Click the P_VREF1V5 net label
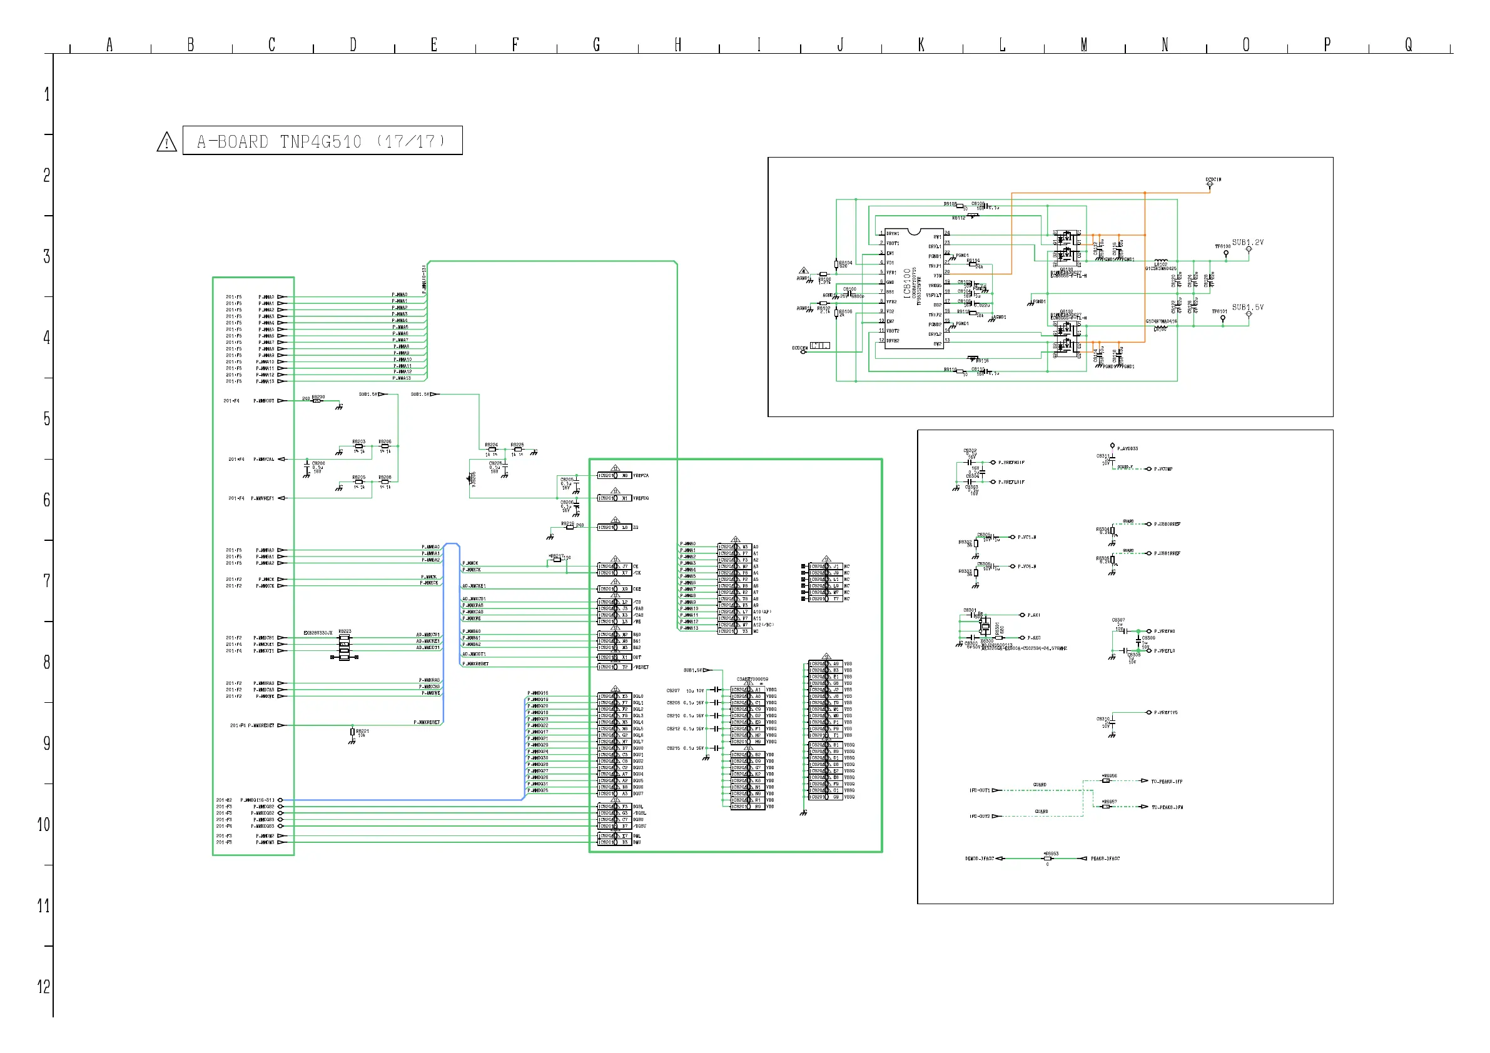Image resolution: width=1490 pixels, height=1053 pixels. click(1165, 712)
